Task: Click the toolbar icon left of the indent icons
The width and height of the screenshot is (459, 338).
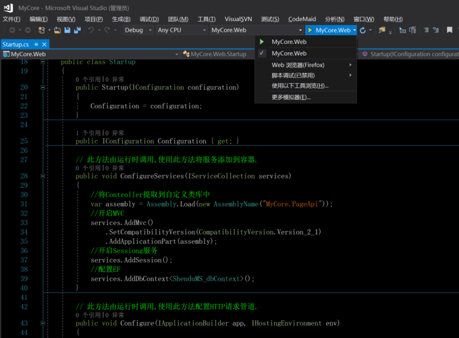Action: click(x=412, y=30)
